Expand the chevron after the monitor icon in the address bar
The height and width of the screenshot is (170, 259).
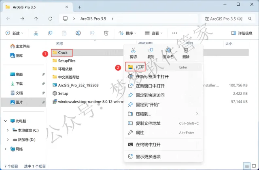tap(74, 19)
